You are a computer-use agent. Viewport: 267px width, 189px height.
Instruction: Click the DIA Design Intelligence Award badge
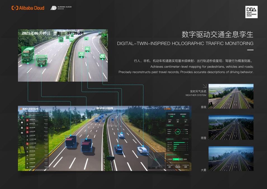[x=251, y=12]
